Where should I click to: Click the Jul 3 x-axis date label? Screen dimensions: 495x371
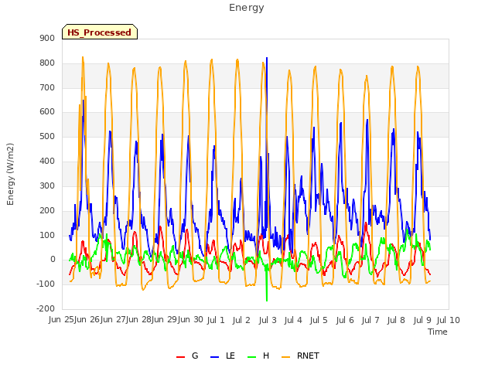(x=268, y=320)
